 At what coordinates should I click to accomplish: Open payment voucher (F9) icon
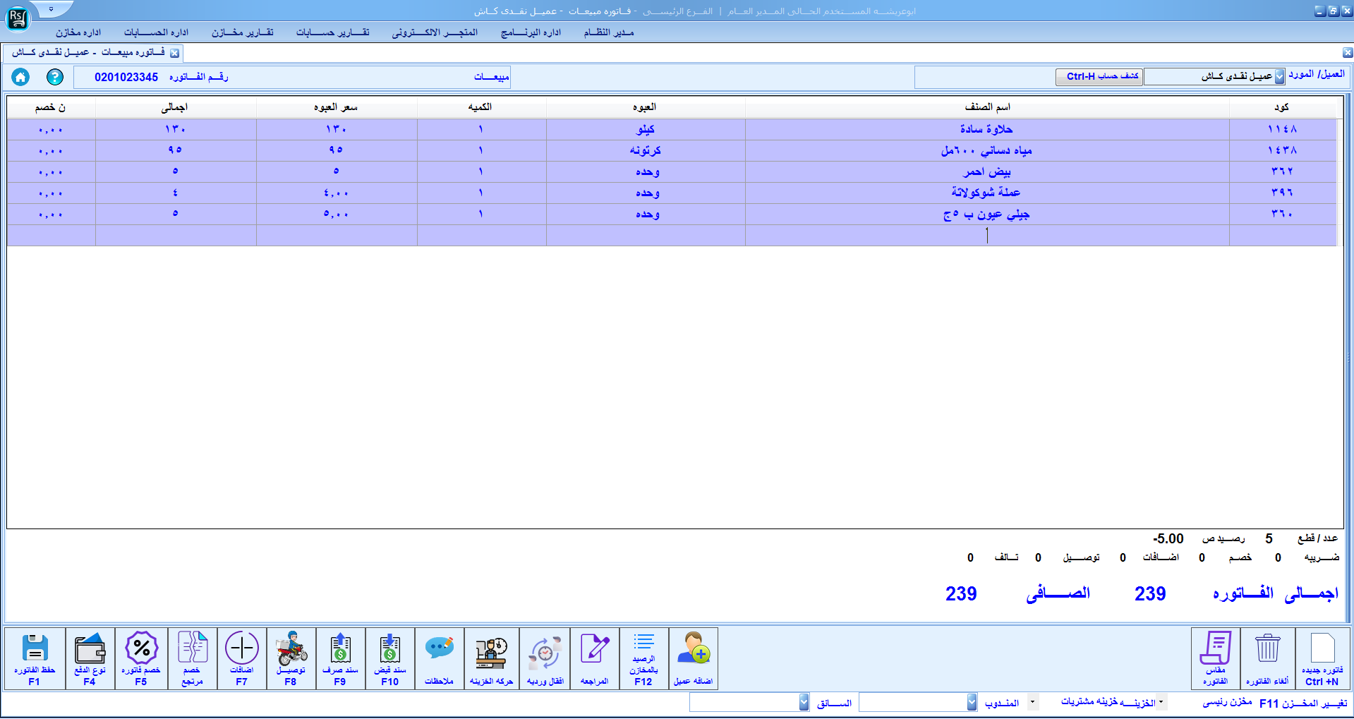(341, 659)
